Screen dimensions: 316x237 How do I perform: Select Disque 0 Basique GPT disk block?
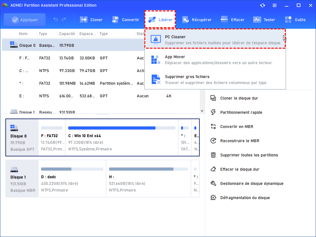click(22, 137)
